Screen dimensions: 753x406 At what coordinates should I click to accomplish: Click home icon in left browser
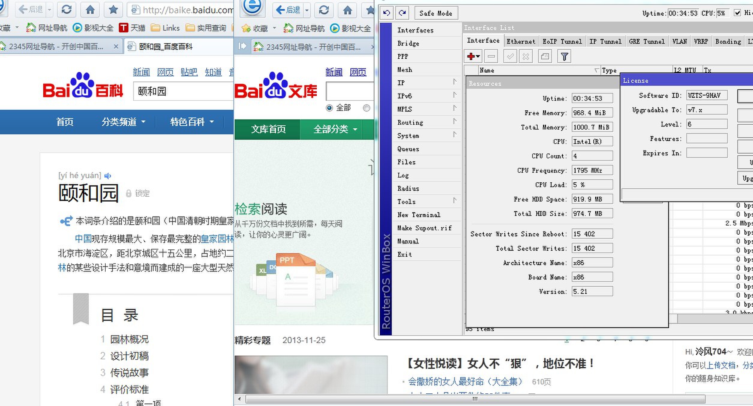pos(90,10)
